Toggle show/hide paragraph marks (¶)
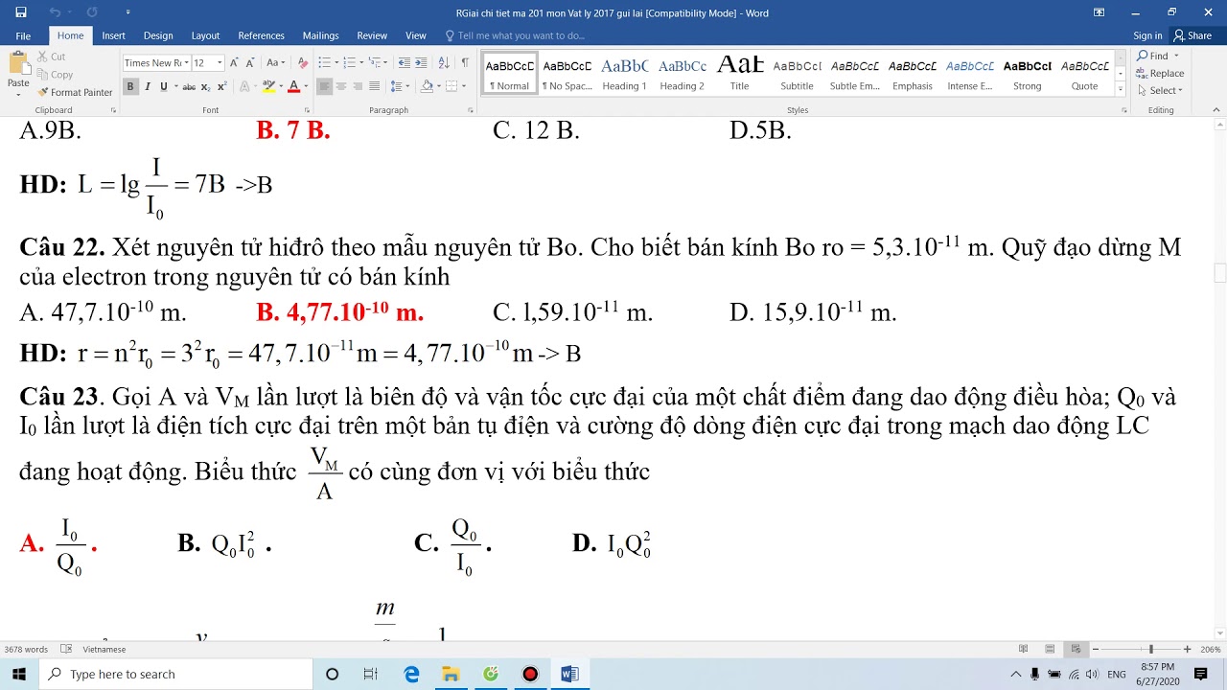Viewport: 1227px width, 690px height. (x=465, y=62)
